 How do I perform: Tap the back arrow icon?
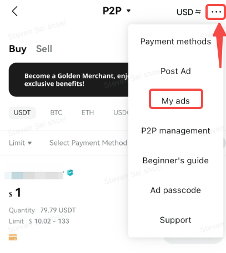(x=15, y=11)
